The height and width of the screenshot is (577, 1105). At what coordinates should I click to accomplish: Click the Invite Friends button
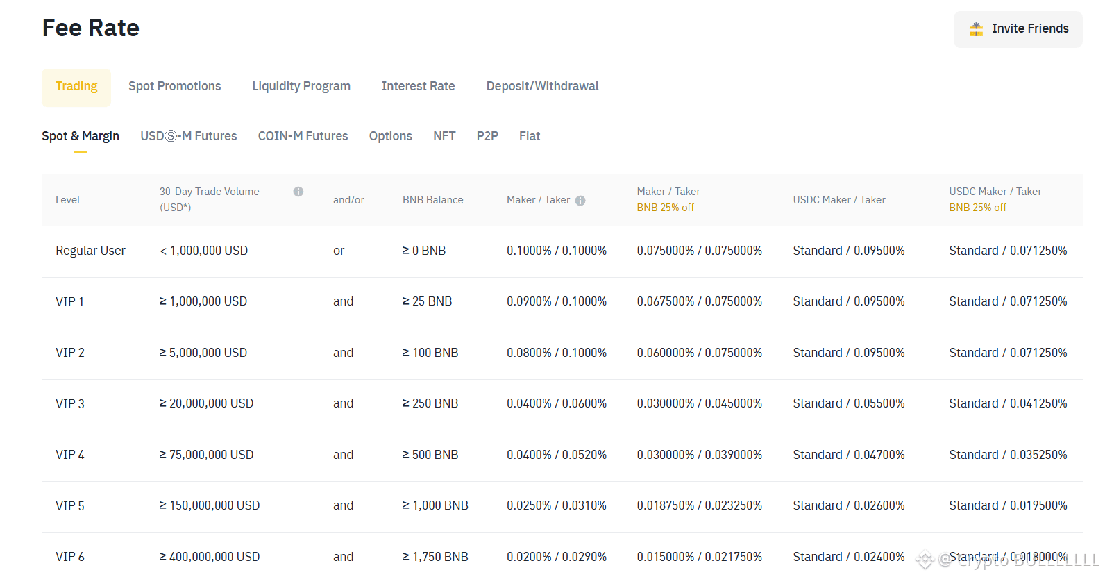(1018, 29)
